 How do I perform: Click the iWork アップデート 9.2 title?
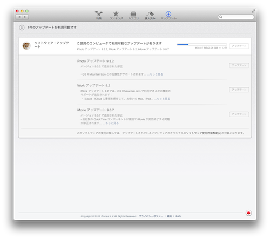93,86
